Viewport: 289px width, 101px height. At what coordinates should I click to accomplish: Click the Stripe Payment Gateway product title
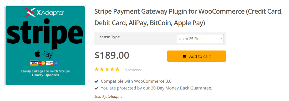(188, 18)
